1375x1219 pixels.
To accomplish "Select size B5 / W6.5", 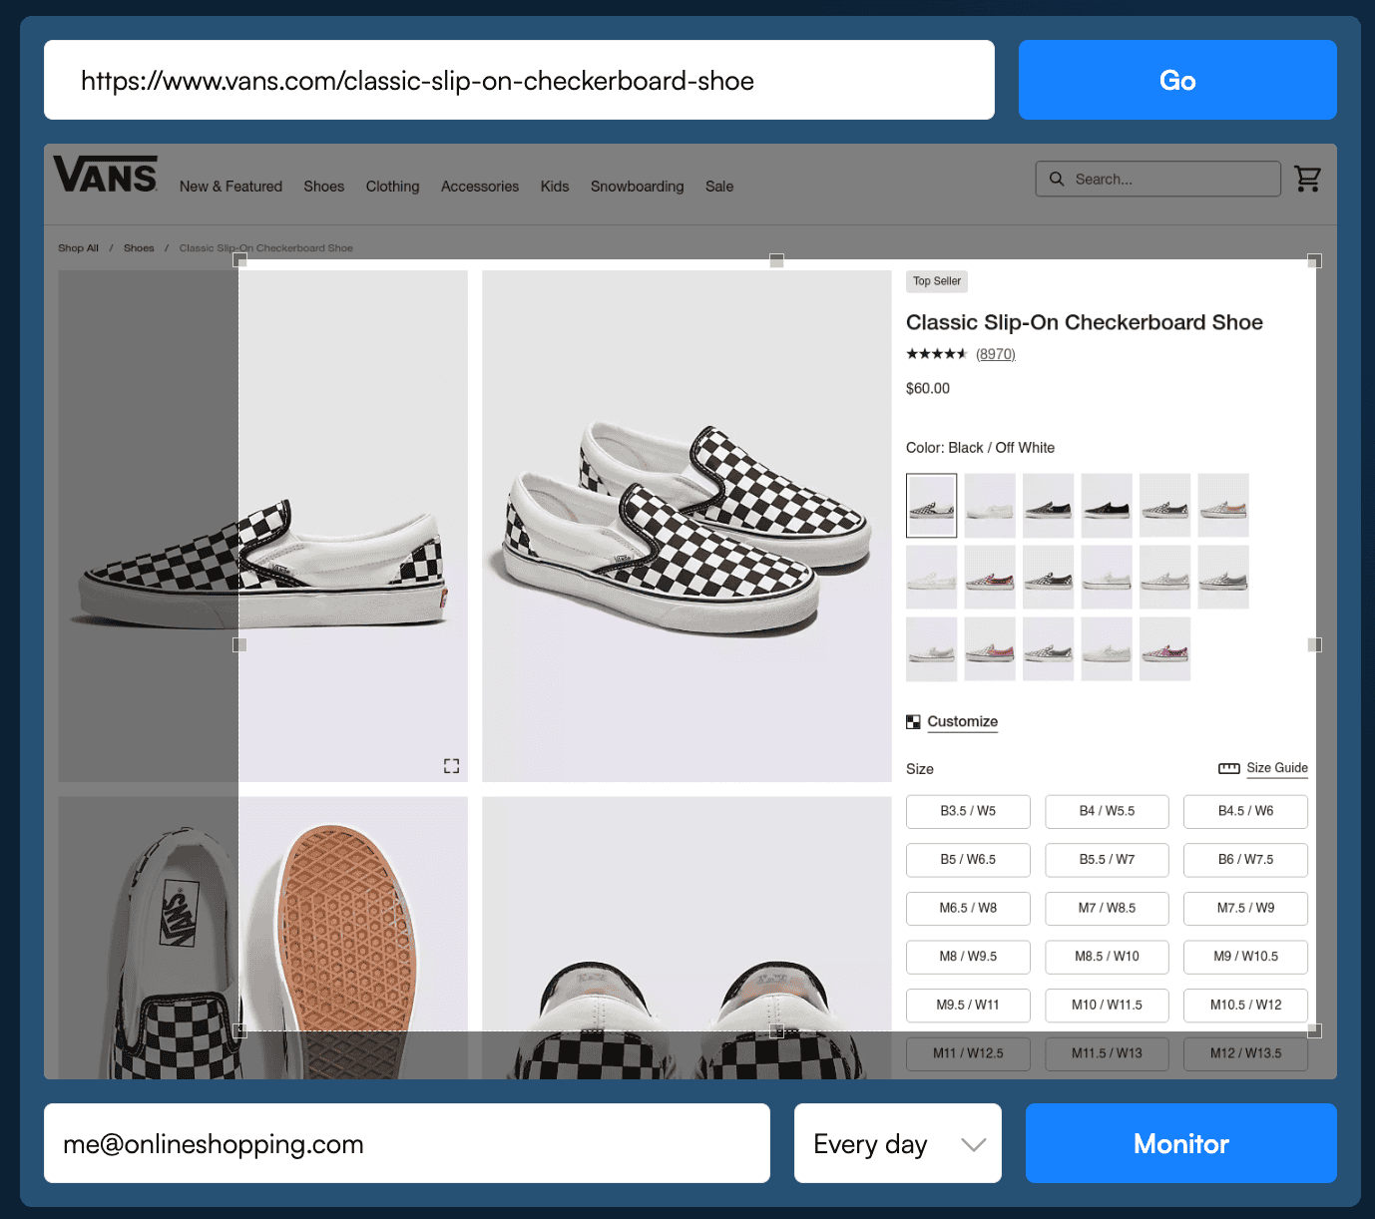I will (x=968, y=860).
